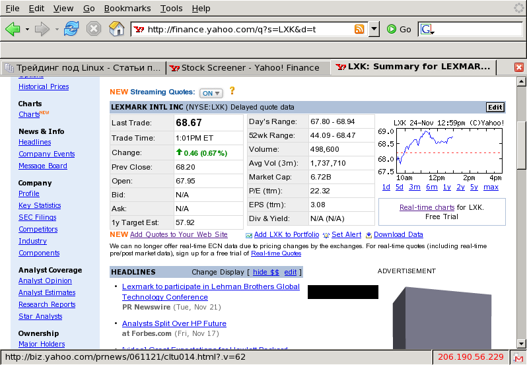The image size is (527, 365).
Task: Toggle the Streaming Quotes ON dropdown
Action: point(211,93)
